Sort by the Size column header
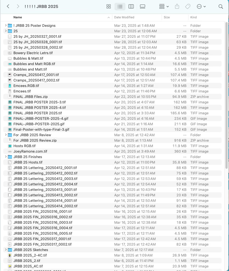Screen dimensions: 229x271 click(167, 17)
